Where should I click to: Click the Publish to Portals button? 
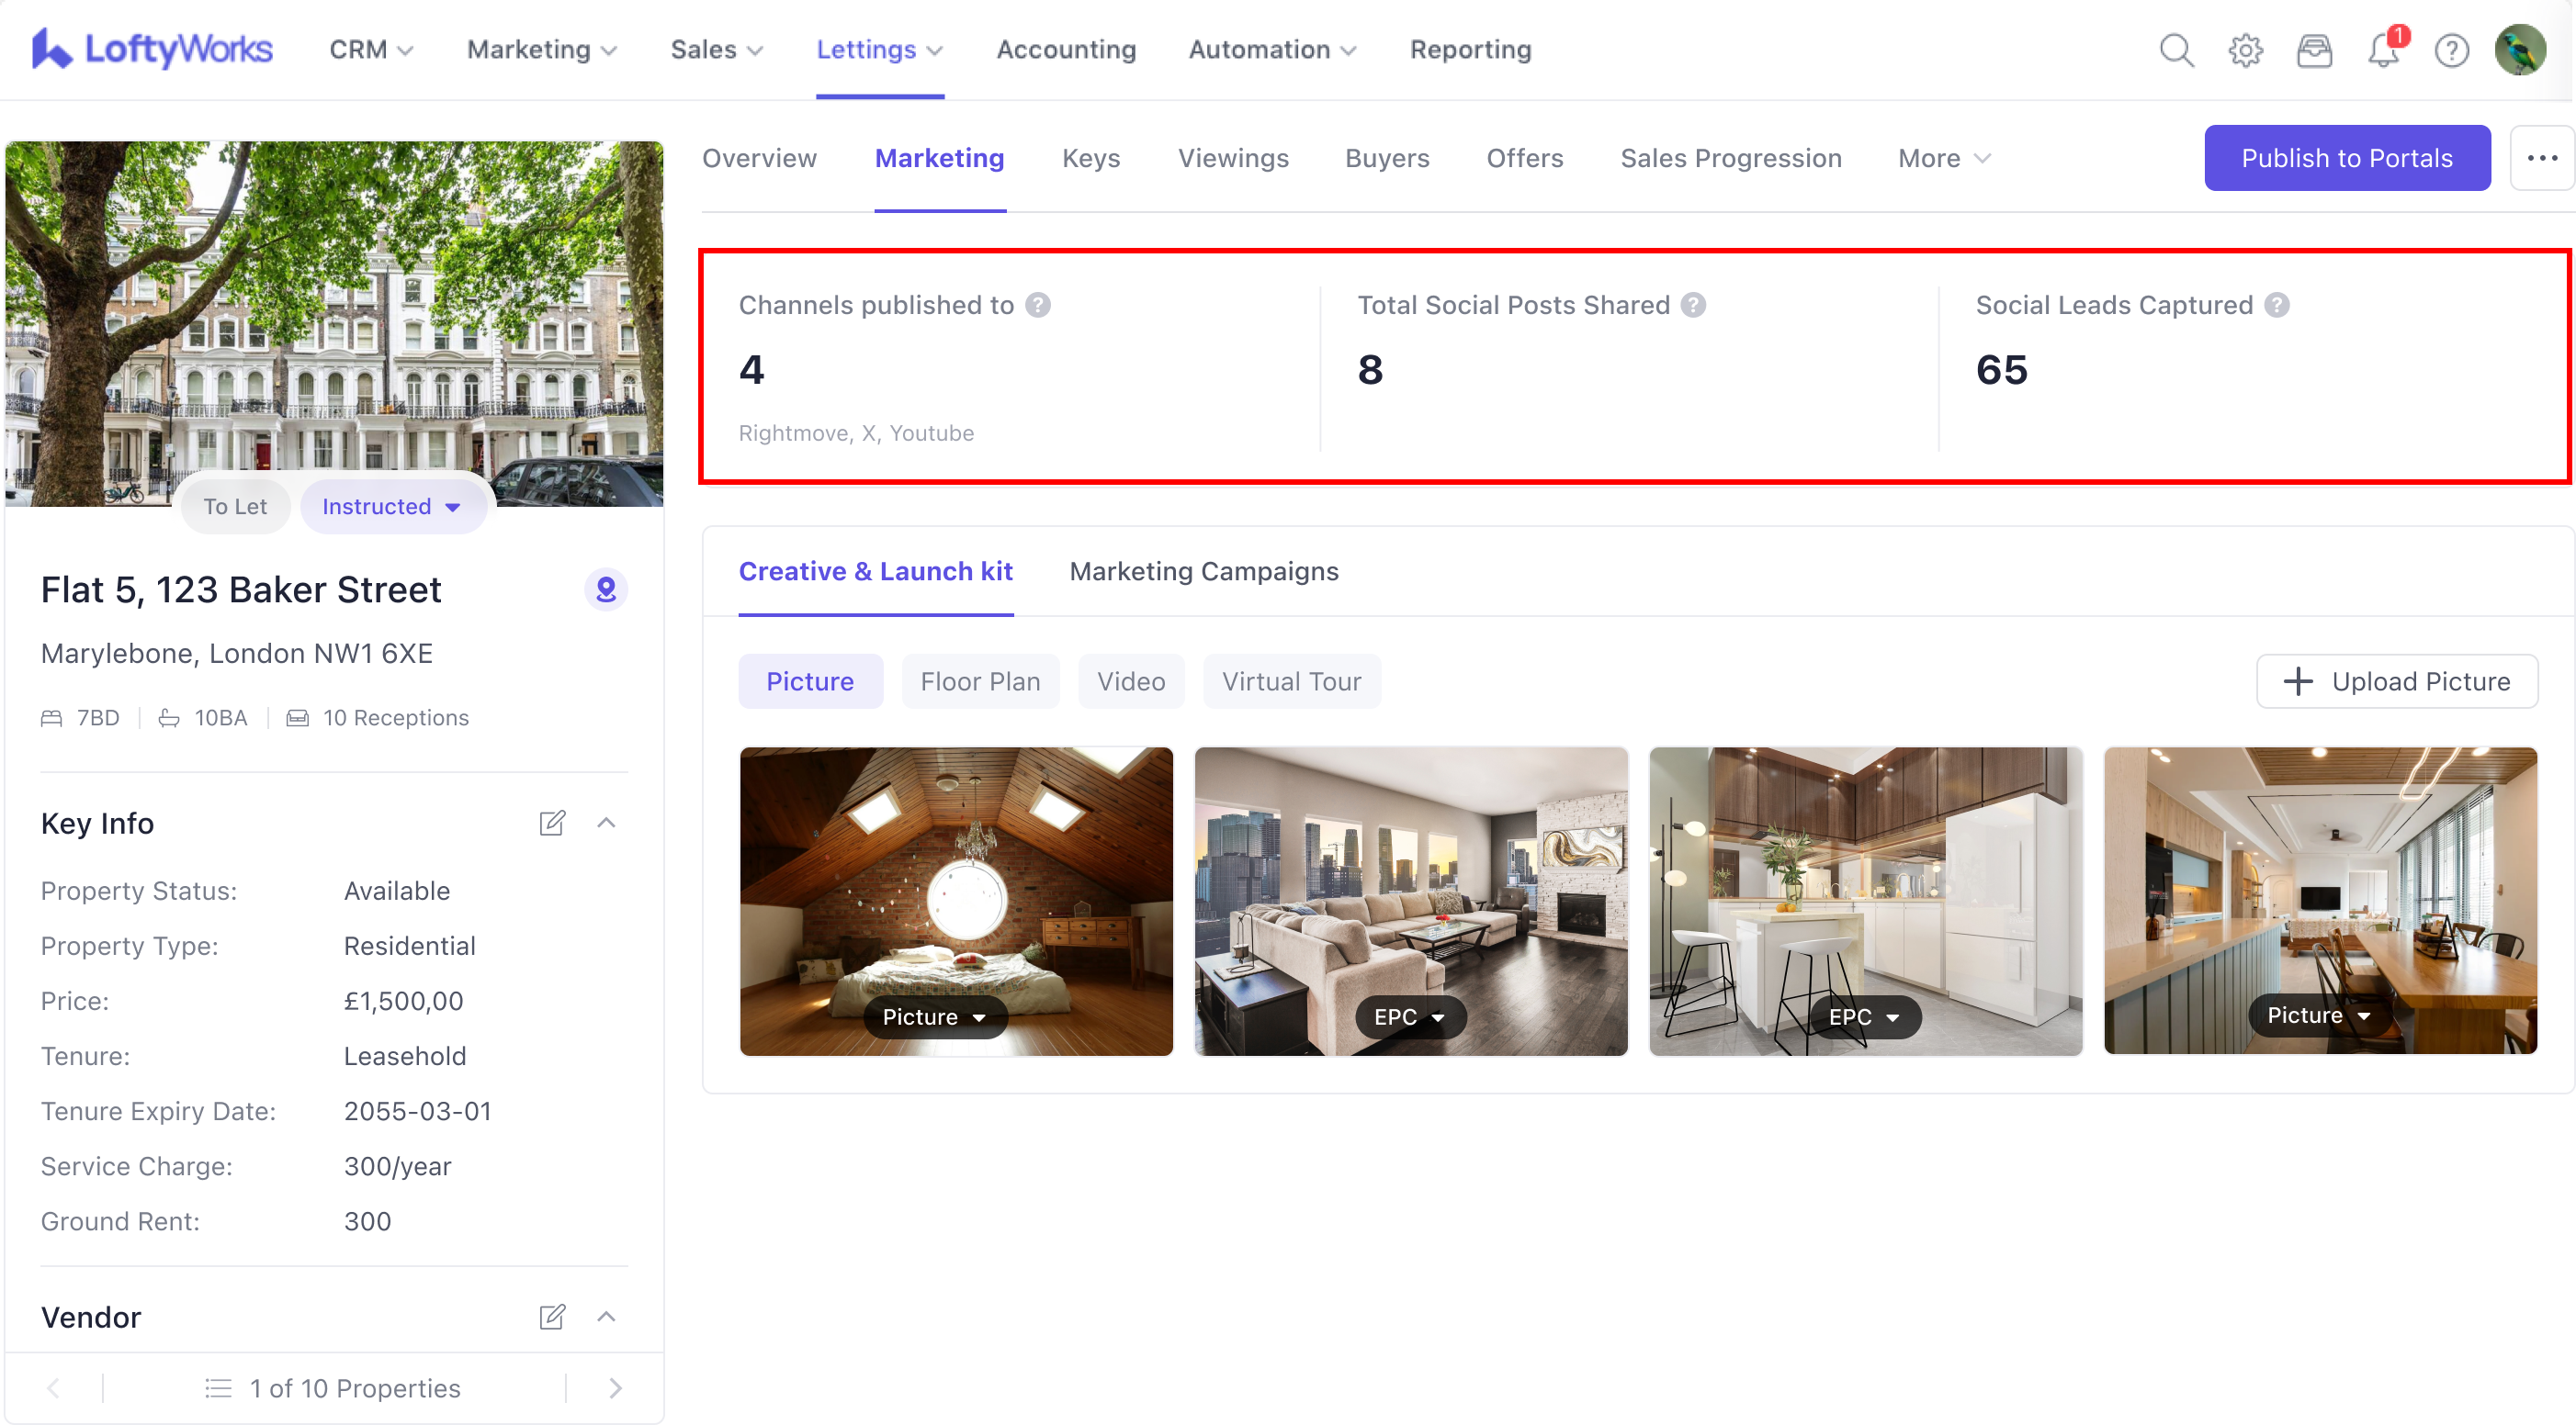pyautogui.click(x=2347, y=158)
